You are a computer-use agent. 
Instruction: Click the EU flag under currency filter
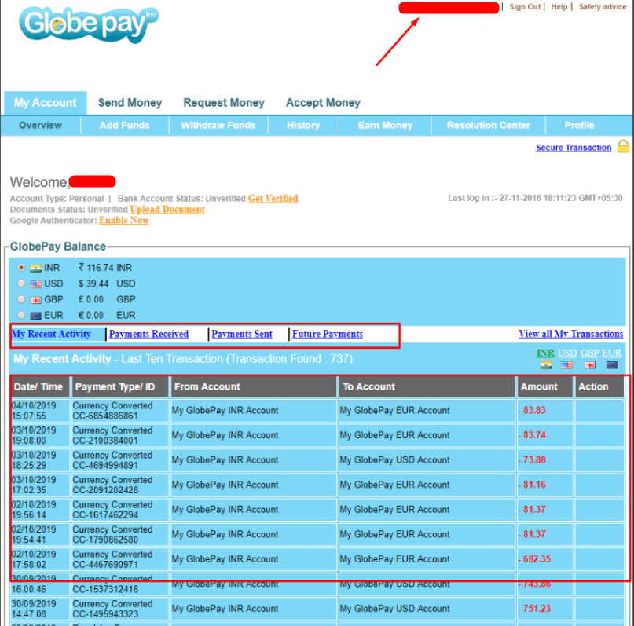point(612,365)
